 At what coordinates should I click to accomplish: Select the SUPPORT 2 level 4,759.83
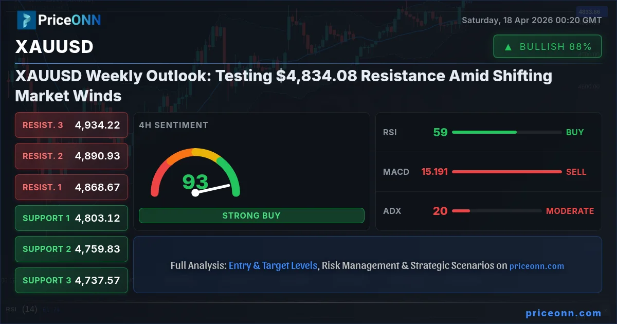(x=71, y=249)
